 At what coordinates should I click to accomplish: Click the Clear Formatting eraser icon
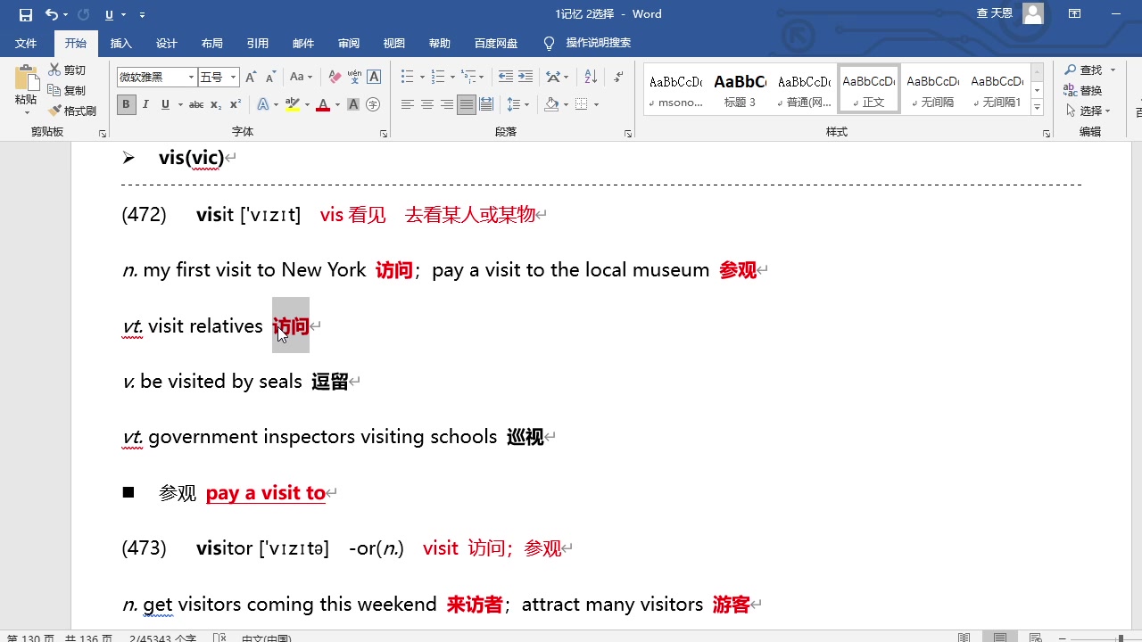335,78
